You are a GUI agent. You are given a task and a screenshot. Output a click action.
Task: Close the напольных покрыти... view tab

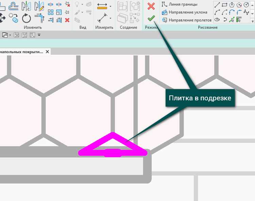[47, 52]
